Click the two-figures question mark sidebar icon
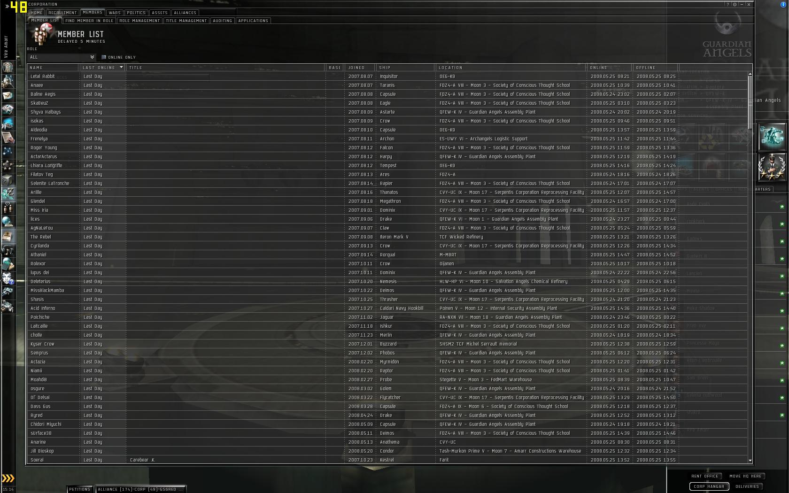 tap(8, 208)
